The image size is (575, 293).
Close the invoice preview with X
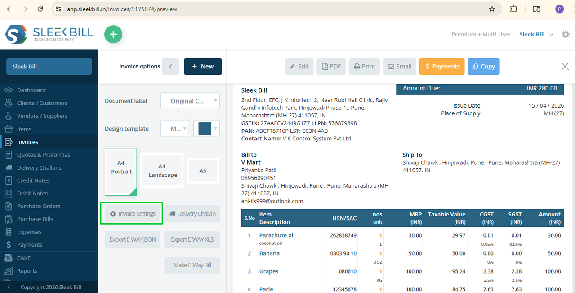pos(565,67)
